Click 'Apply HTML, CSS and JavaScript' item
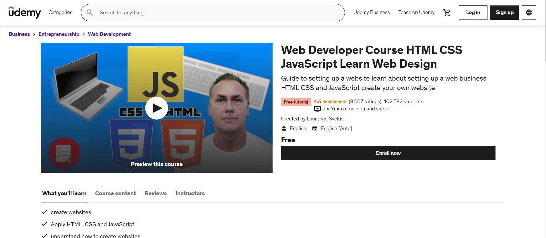This screenshot has width=546, height=238. pos(92,224)
